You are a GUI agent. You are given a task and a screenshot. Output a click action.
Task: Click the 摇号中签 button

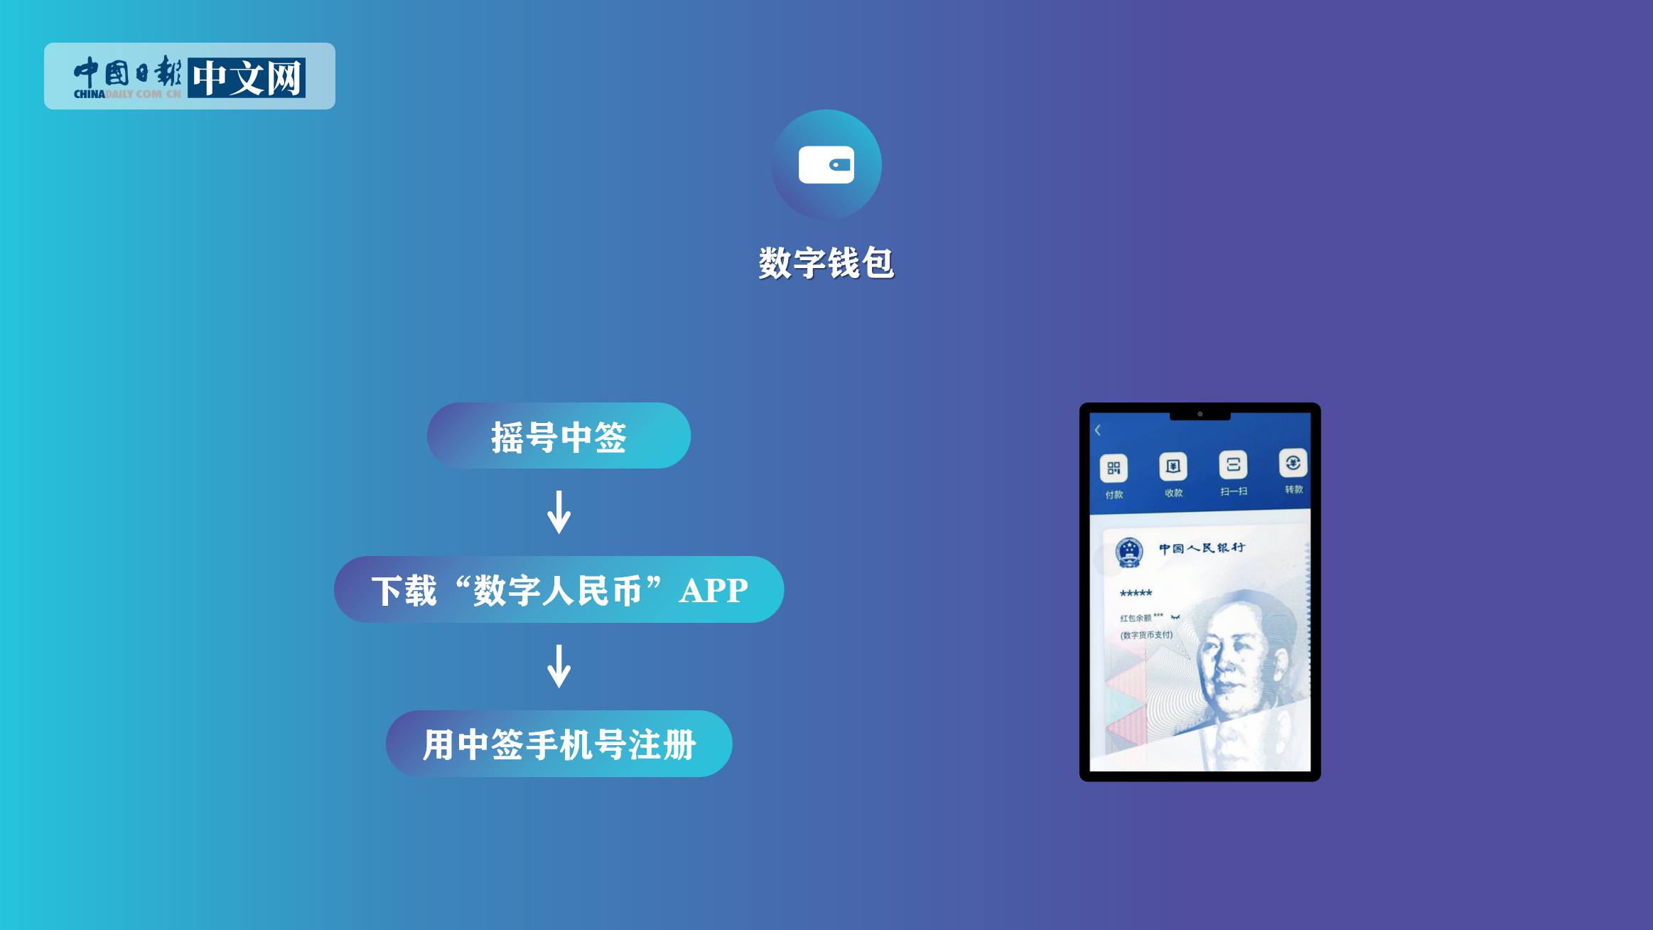coord(560,437)
